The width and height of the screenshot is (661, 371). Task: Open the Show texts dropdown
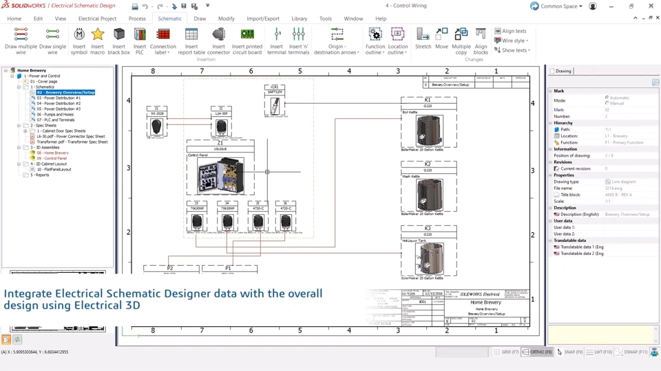[x=512, y=50]
